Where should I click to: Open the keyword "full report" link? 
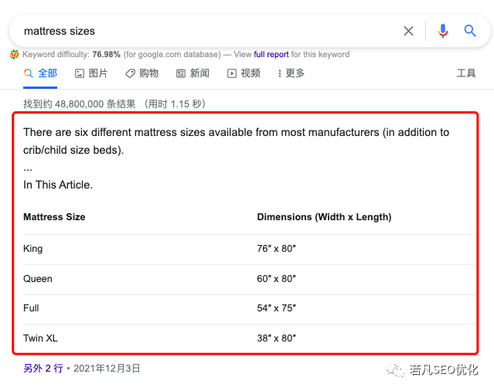[x=271, y=55]
